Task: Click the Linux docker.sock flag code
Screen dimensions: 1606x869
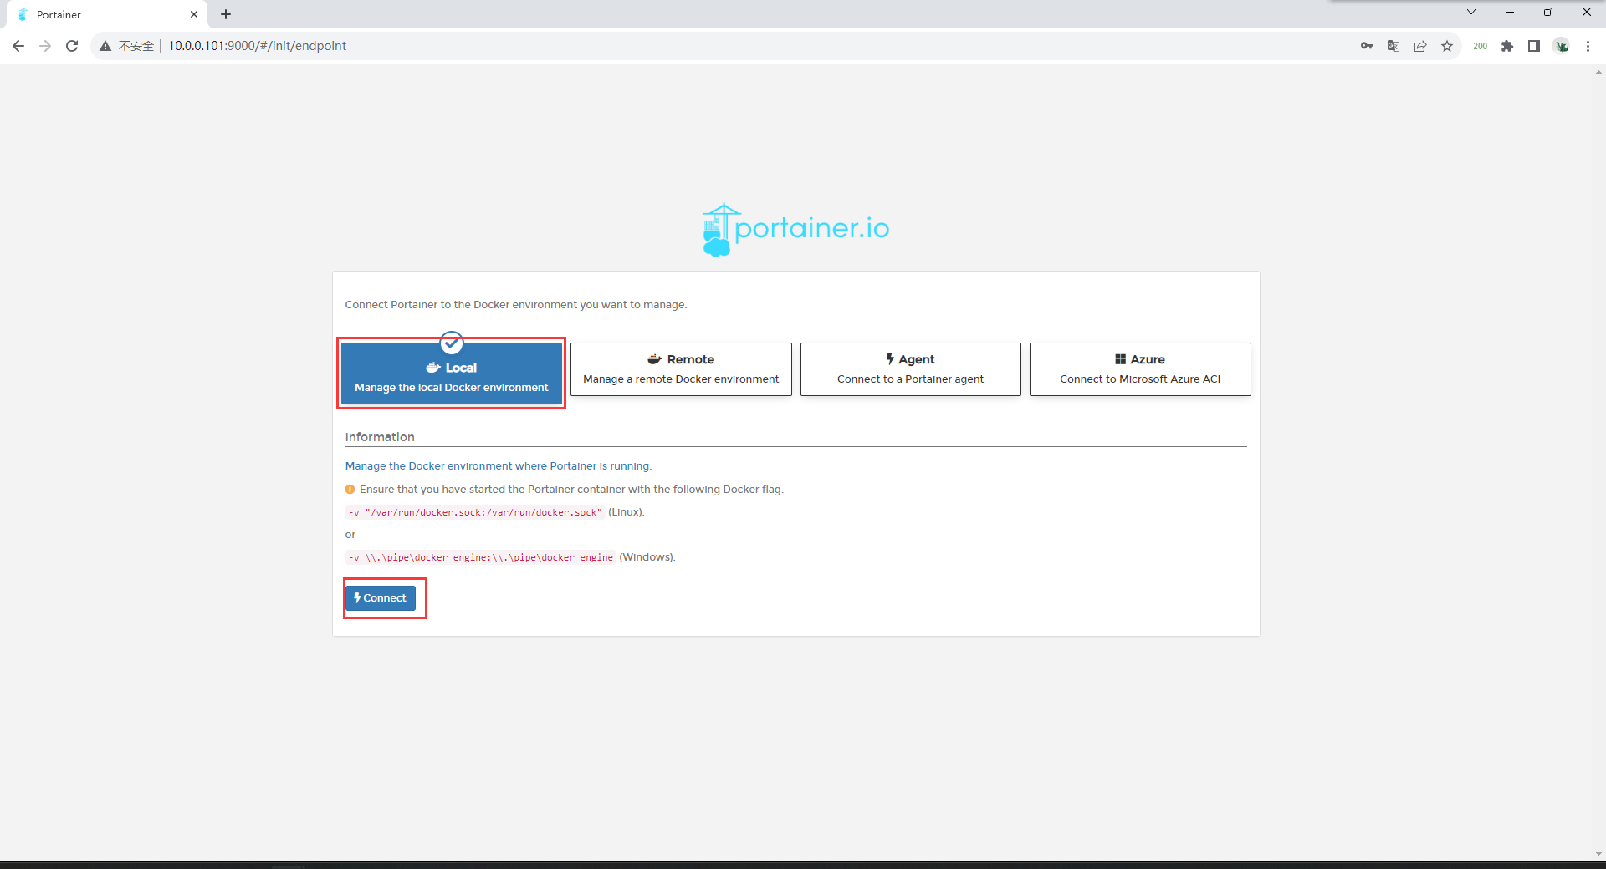Action: click(x=475, y=512)
